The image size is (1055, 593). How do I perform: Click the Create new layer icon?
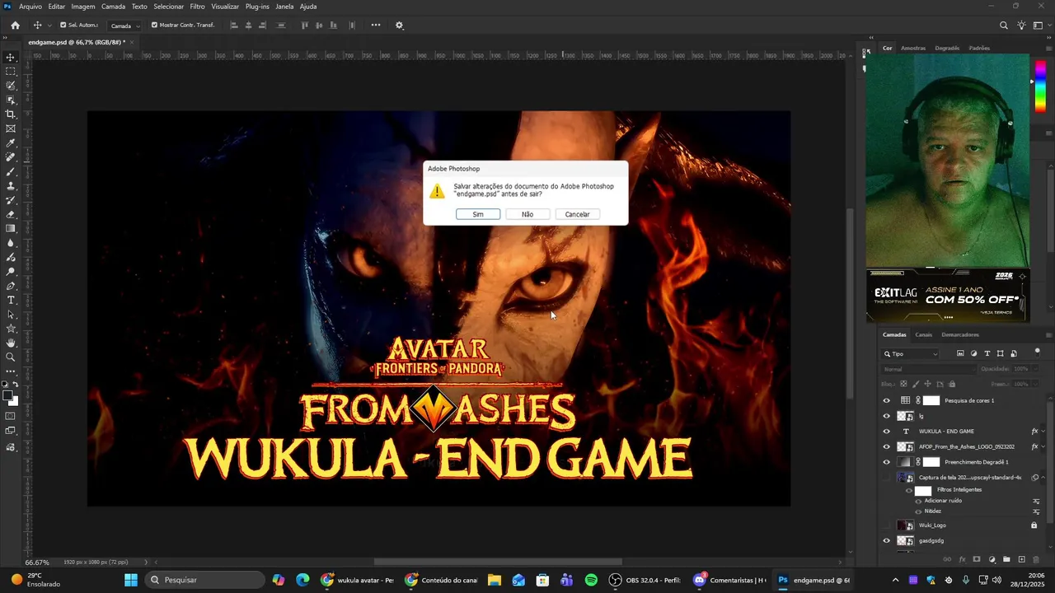pyautogui.click(x=1022, y=559)
